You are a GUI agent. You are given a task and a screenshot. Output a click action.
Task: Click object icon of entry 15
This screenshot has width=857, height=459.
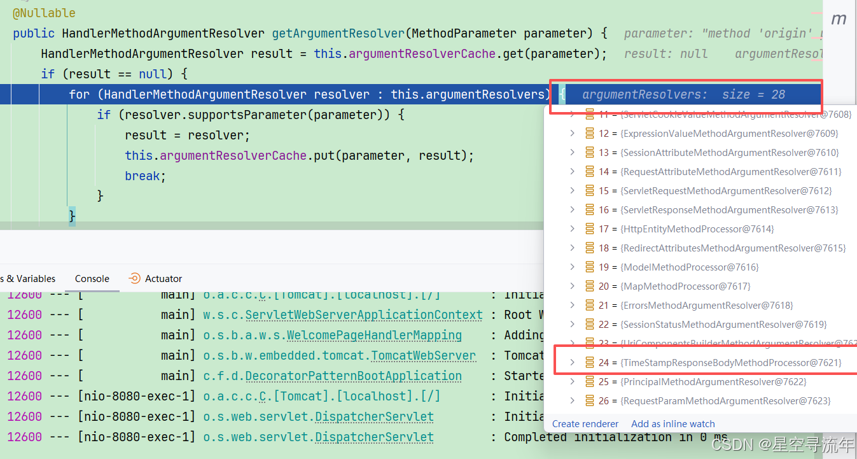[x=590, y=190]
